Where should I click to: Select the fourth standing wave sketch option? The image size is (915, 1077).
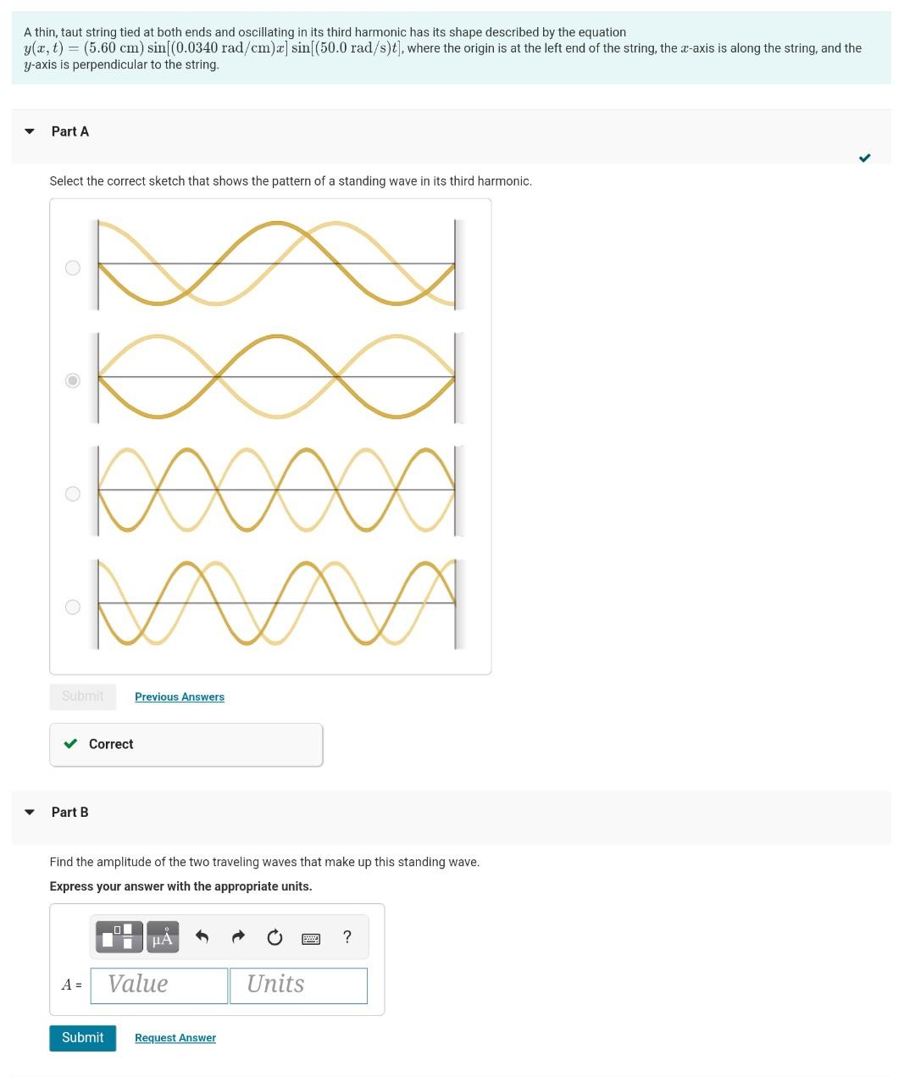(73, 607)
